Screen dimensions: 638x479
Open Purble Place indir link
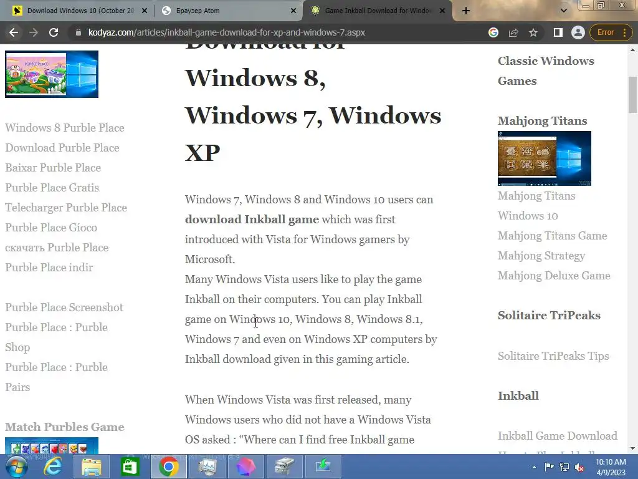(x=49, y=267)
